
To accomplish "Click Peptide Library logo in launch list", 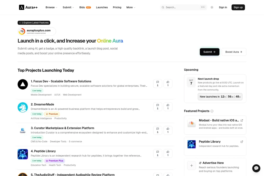I will click(23, 154).
